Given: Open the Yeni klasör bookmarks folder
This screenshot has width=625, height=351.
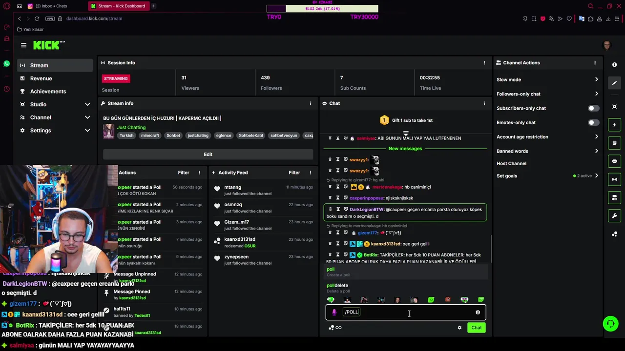Looking at the screenshot, I should click(x=30, y=30).
